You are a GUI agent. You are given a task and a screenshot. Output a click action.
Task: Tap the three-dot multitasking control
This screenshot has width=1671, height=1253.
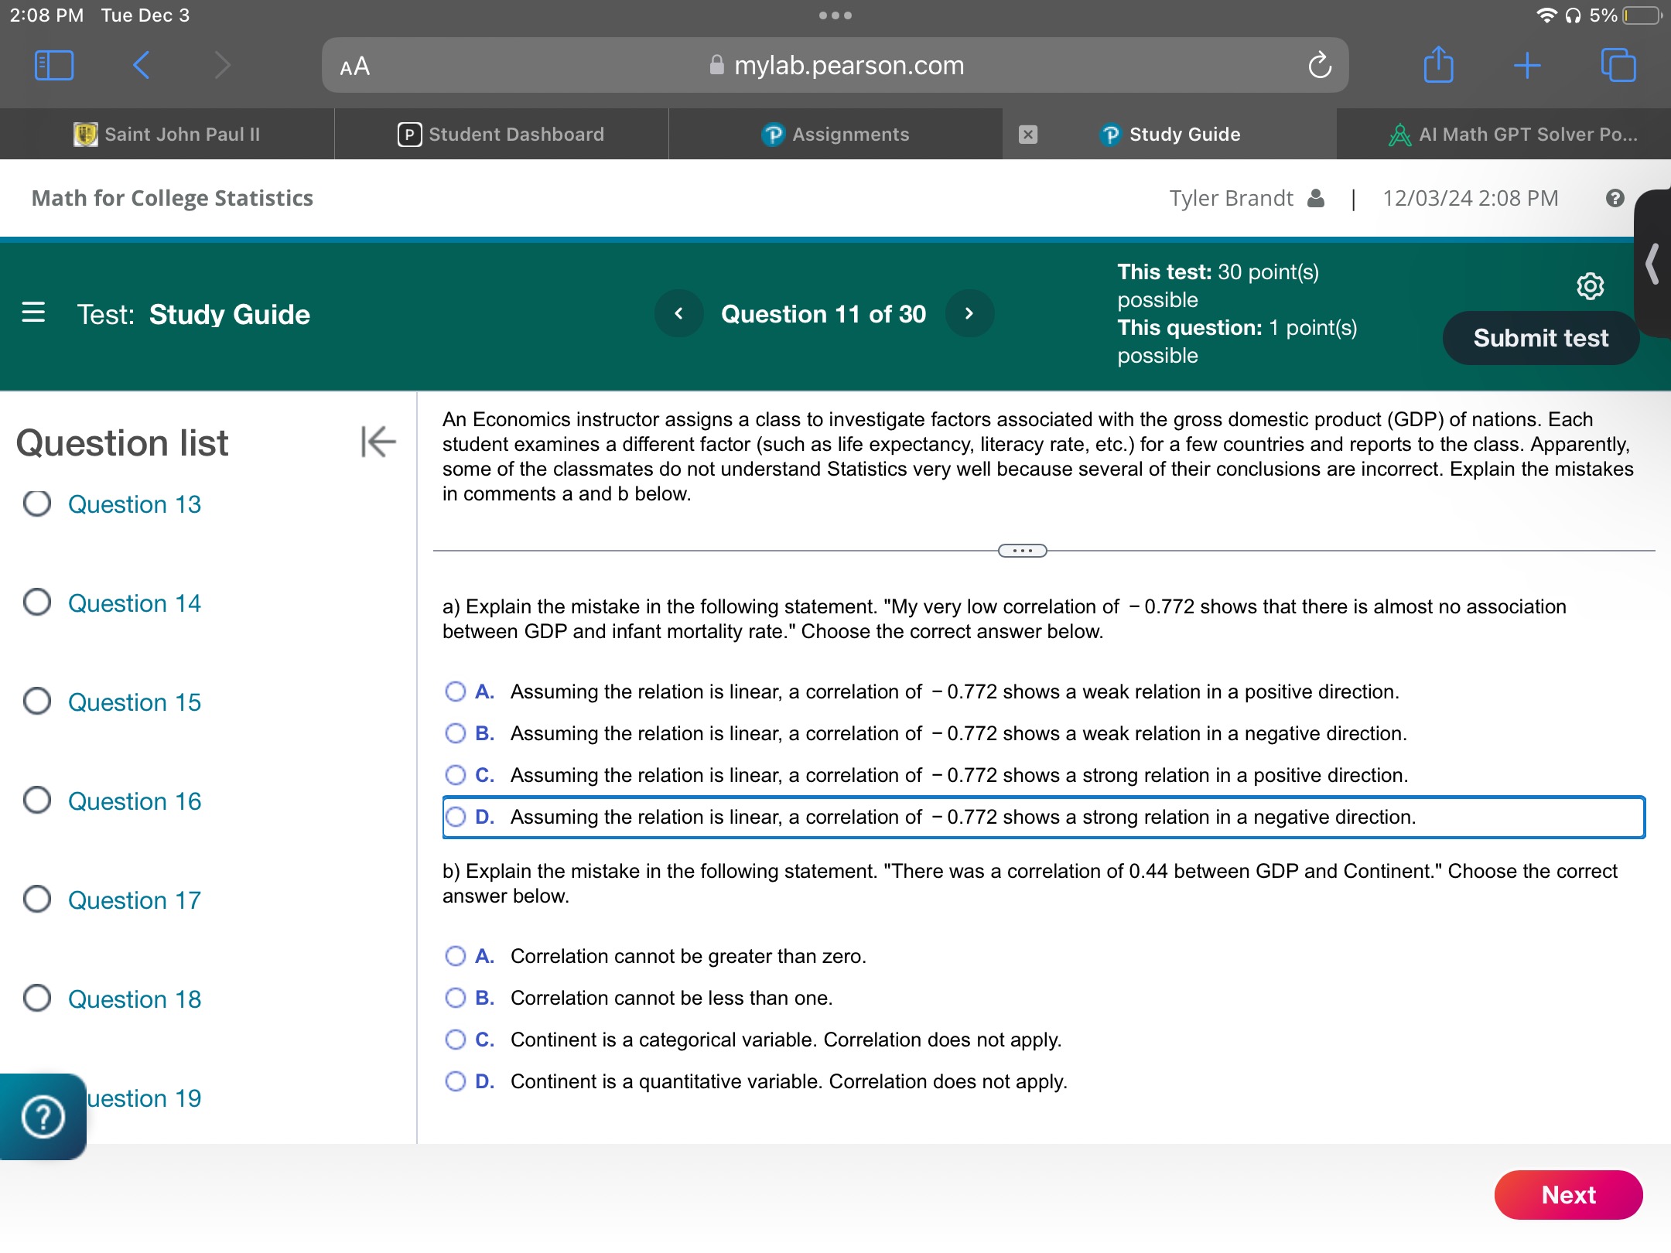pos(835,15)
